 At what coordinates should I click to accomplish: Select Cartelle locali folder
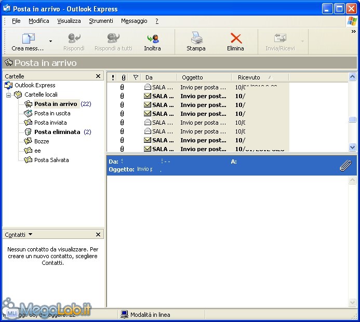pyautogui.click(x=41, y=95)
